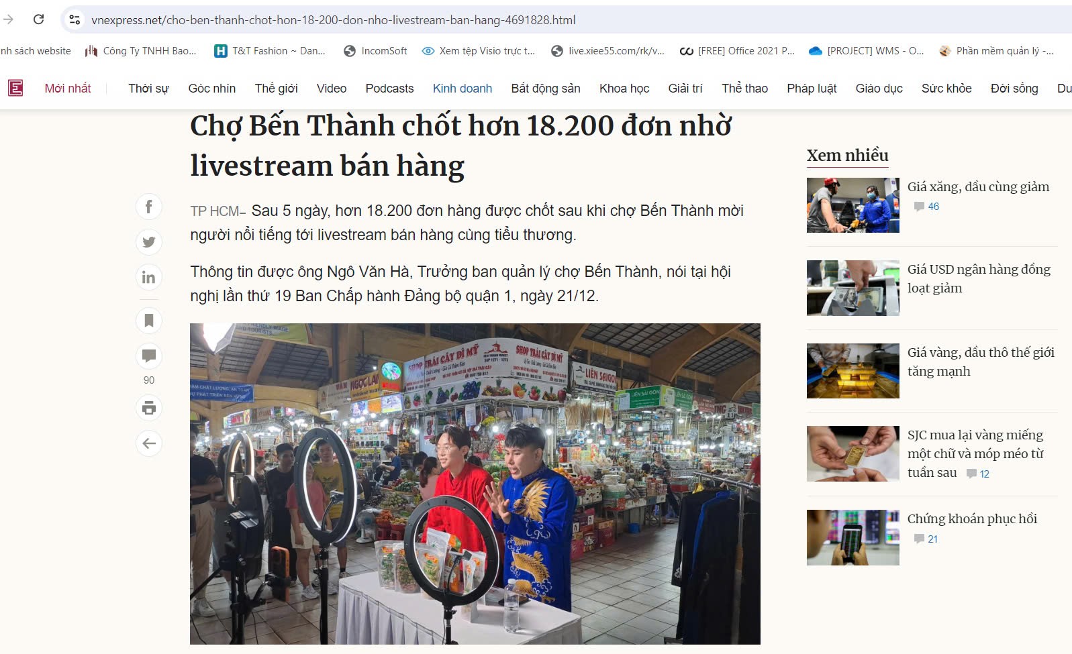Viewport: 1072px width, 654px height.
Task: Click the VnExpress home logo icon
Action: pyautogui.click(x=15, y=88)
